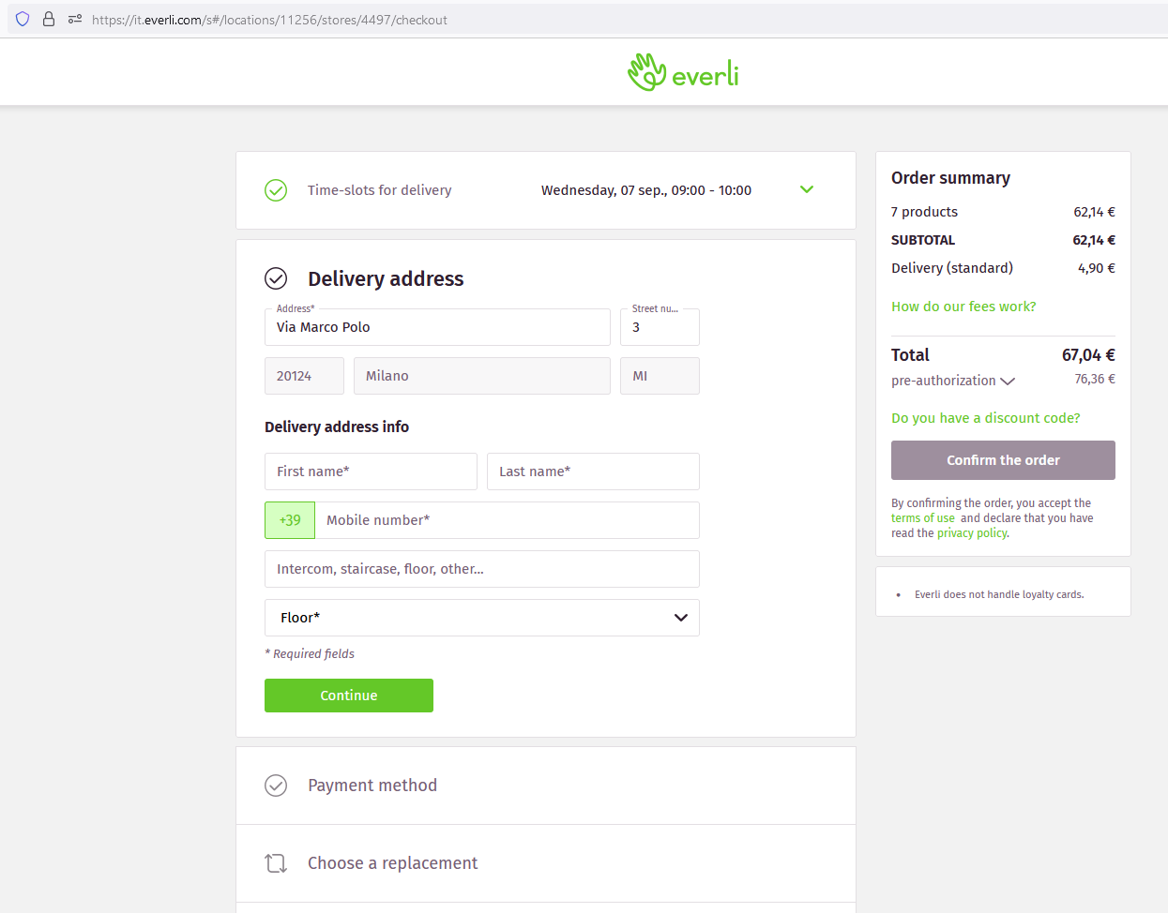Expand the pre-authorization details chevron
This screenshot has width=1168, height=913.
coord(1008,382)
